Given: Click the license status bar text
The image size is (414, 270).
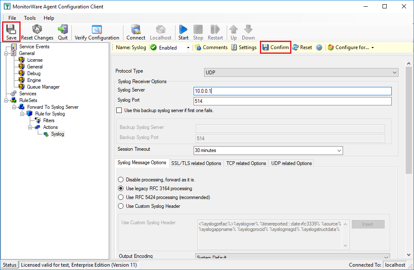Looking at the screenshot, I should pos(79,265).
